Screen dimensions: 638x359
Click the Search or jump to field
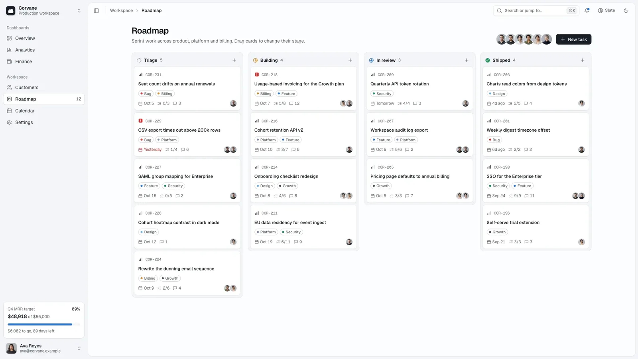(536, 11)
